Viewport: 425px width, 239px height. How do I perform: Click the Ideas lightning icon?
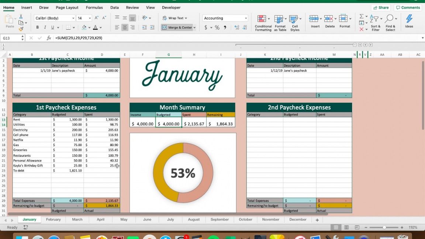click(409, 19)
